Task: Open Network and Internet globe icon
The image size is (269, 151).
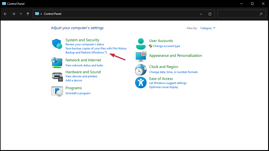Action: click(57, 63)
